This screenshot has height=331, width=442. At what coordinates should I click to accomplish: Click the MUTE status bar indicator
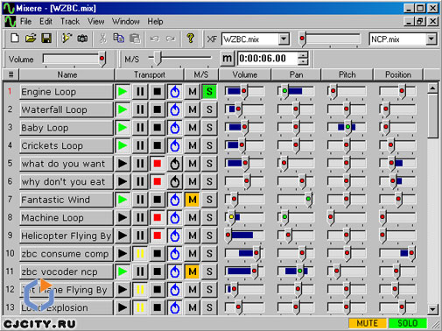(x=368, y=323)
